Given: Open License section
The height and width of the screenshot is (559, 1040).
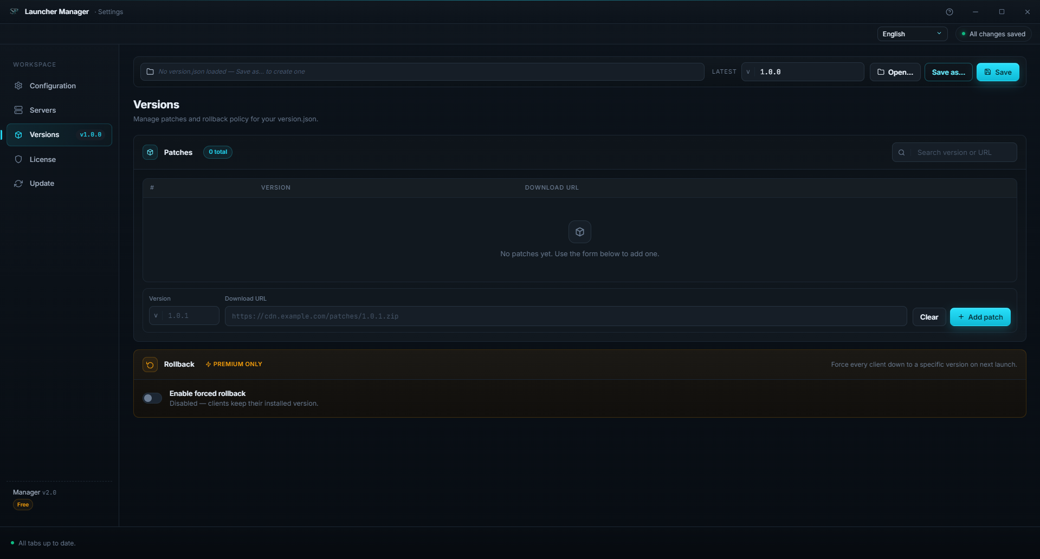Looking at the screenshot, I should (59, 159).
